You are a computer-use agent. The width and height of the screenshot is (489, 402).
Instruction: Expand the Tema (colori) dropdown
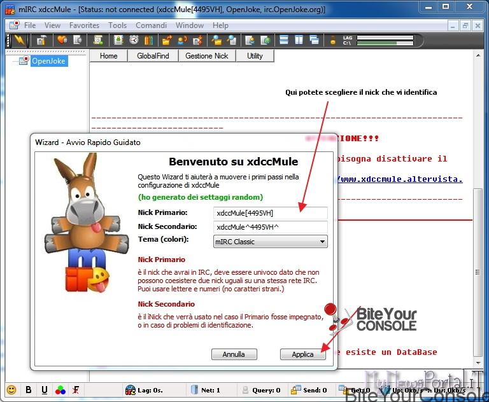271,242
